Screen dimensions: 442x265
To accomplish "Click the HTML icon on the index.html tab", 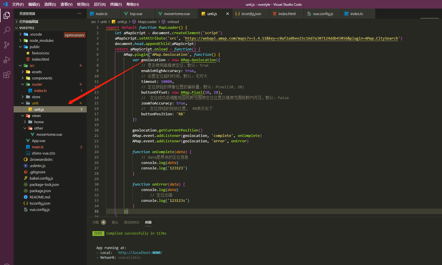I will click(275, 13).
